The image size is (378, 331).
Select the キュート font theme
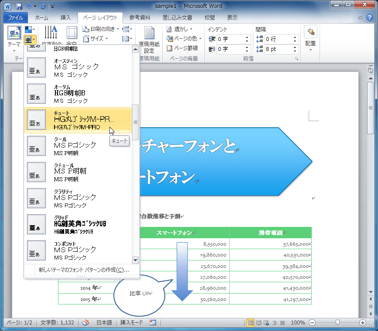pyautogui.click(x=78, y=120)
